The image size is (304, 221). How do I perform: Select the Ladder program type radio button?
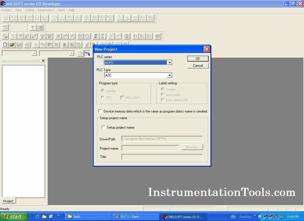pos(102,90)
